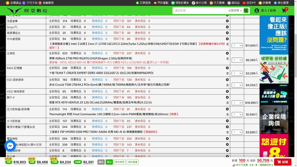Click 全部商品 420 in the 主機板 row
This screenshot has height=167, width=297.
point(58,53)
